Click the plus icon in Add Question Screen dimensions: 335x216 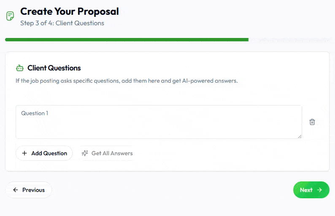click(x=24, y=153)
